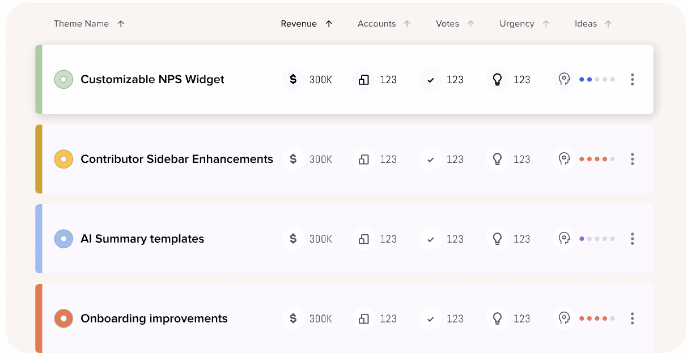Click orange ideas dot indicator for Onboarding improvements
The image size is (687, 353).
[x=597, y=318]
